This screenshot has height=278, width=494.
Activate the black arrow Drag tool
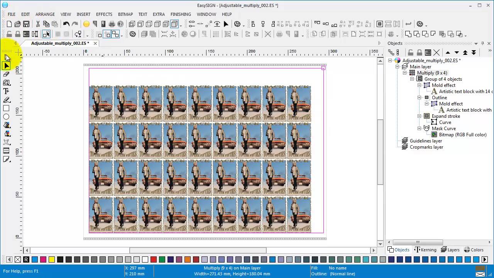pyautogui.click(x=6, y=66)
